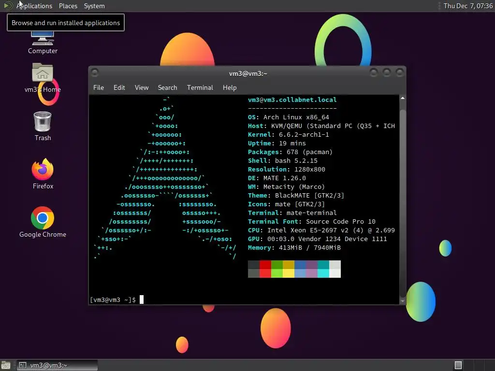This screenshot has width=495, height=371.
Task: Click the bright red color block in neofetch palette
Action: click(x=265, y=273)
